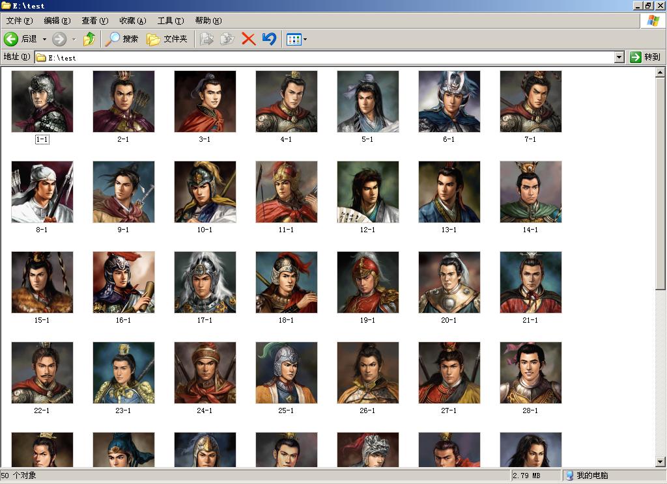Open the Views dropdown menu
This screenshot has height=484, width=667.
coord(296,39)
